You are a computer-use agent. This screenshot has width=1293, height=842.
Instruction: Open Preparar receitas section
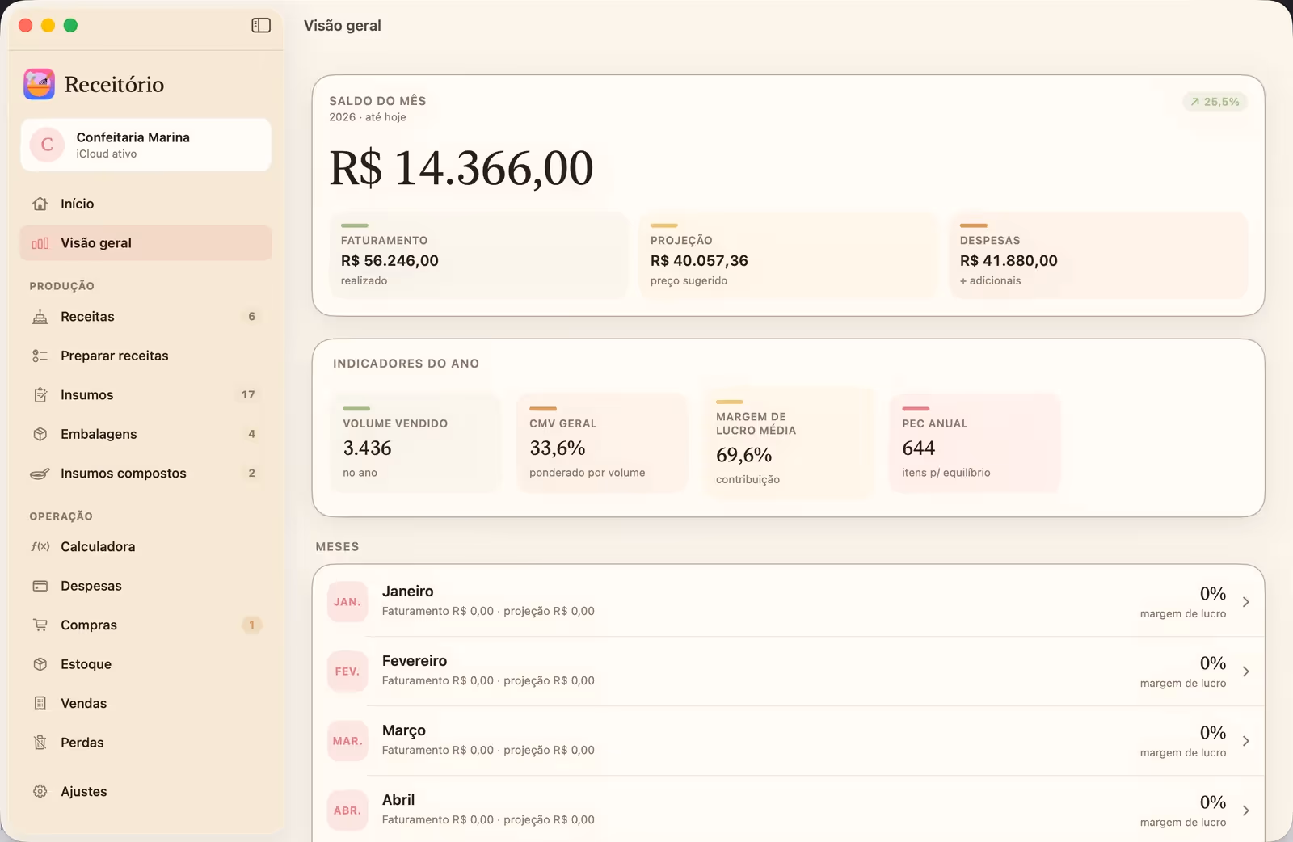point(145,356)
